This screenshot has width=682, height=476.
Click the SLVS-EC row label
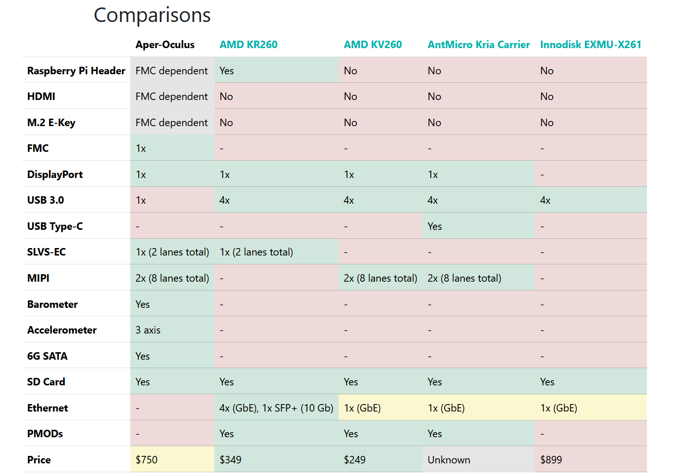tap(46, 252)
